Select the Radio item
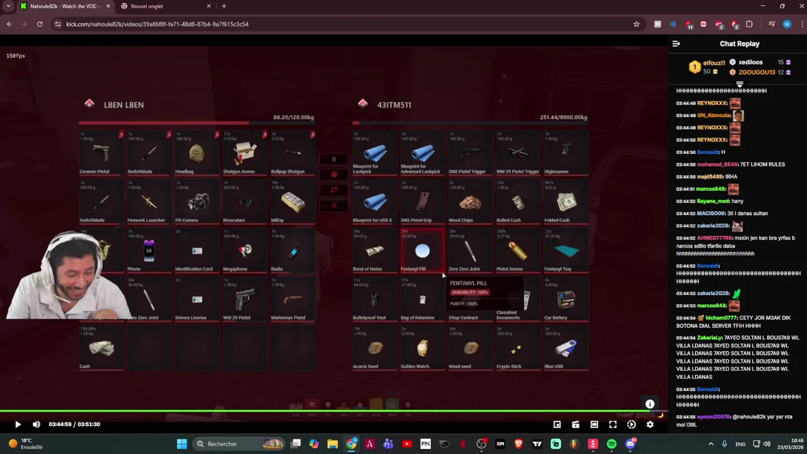Viewport: 807px width, 454px height. pos(293,250)
